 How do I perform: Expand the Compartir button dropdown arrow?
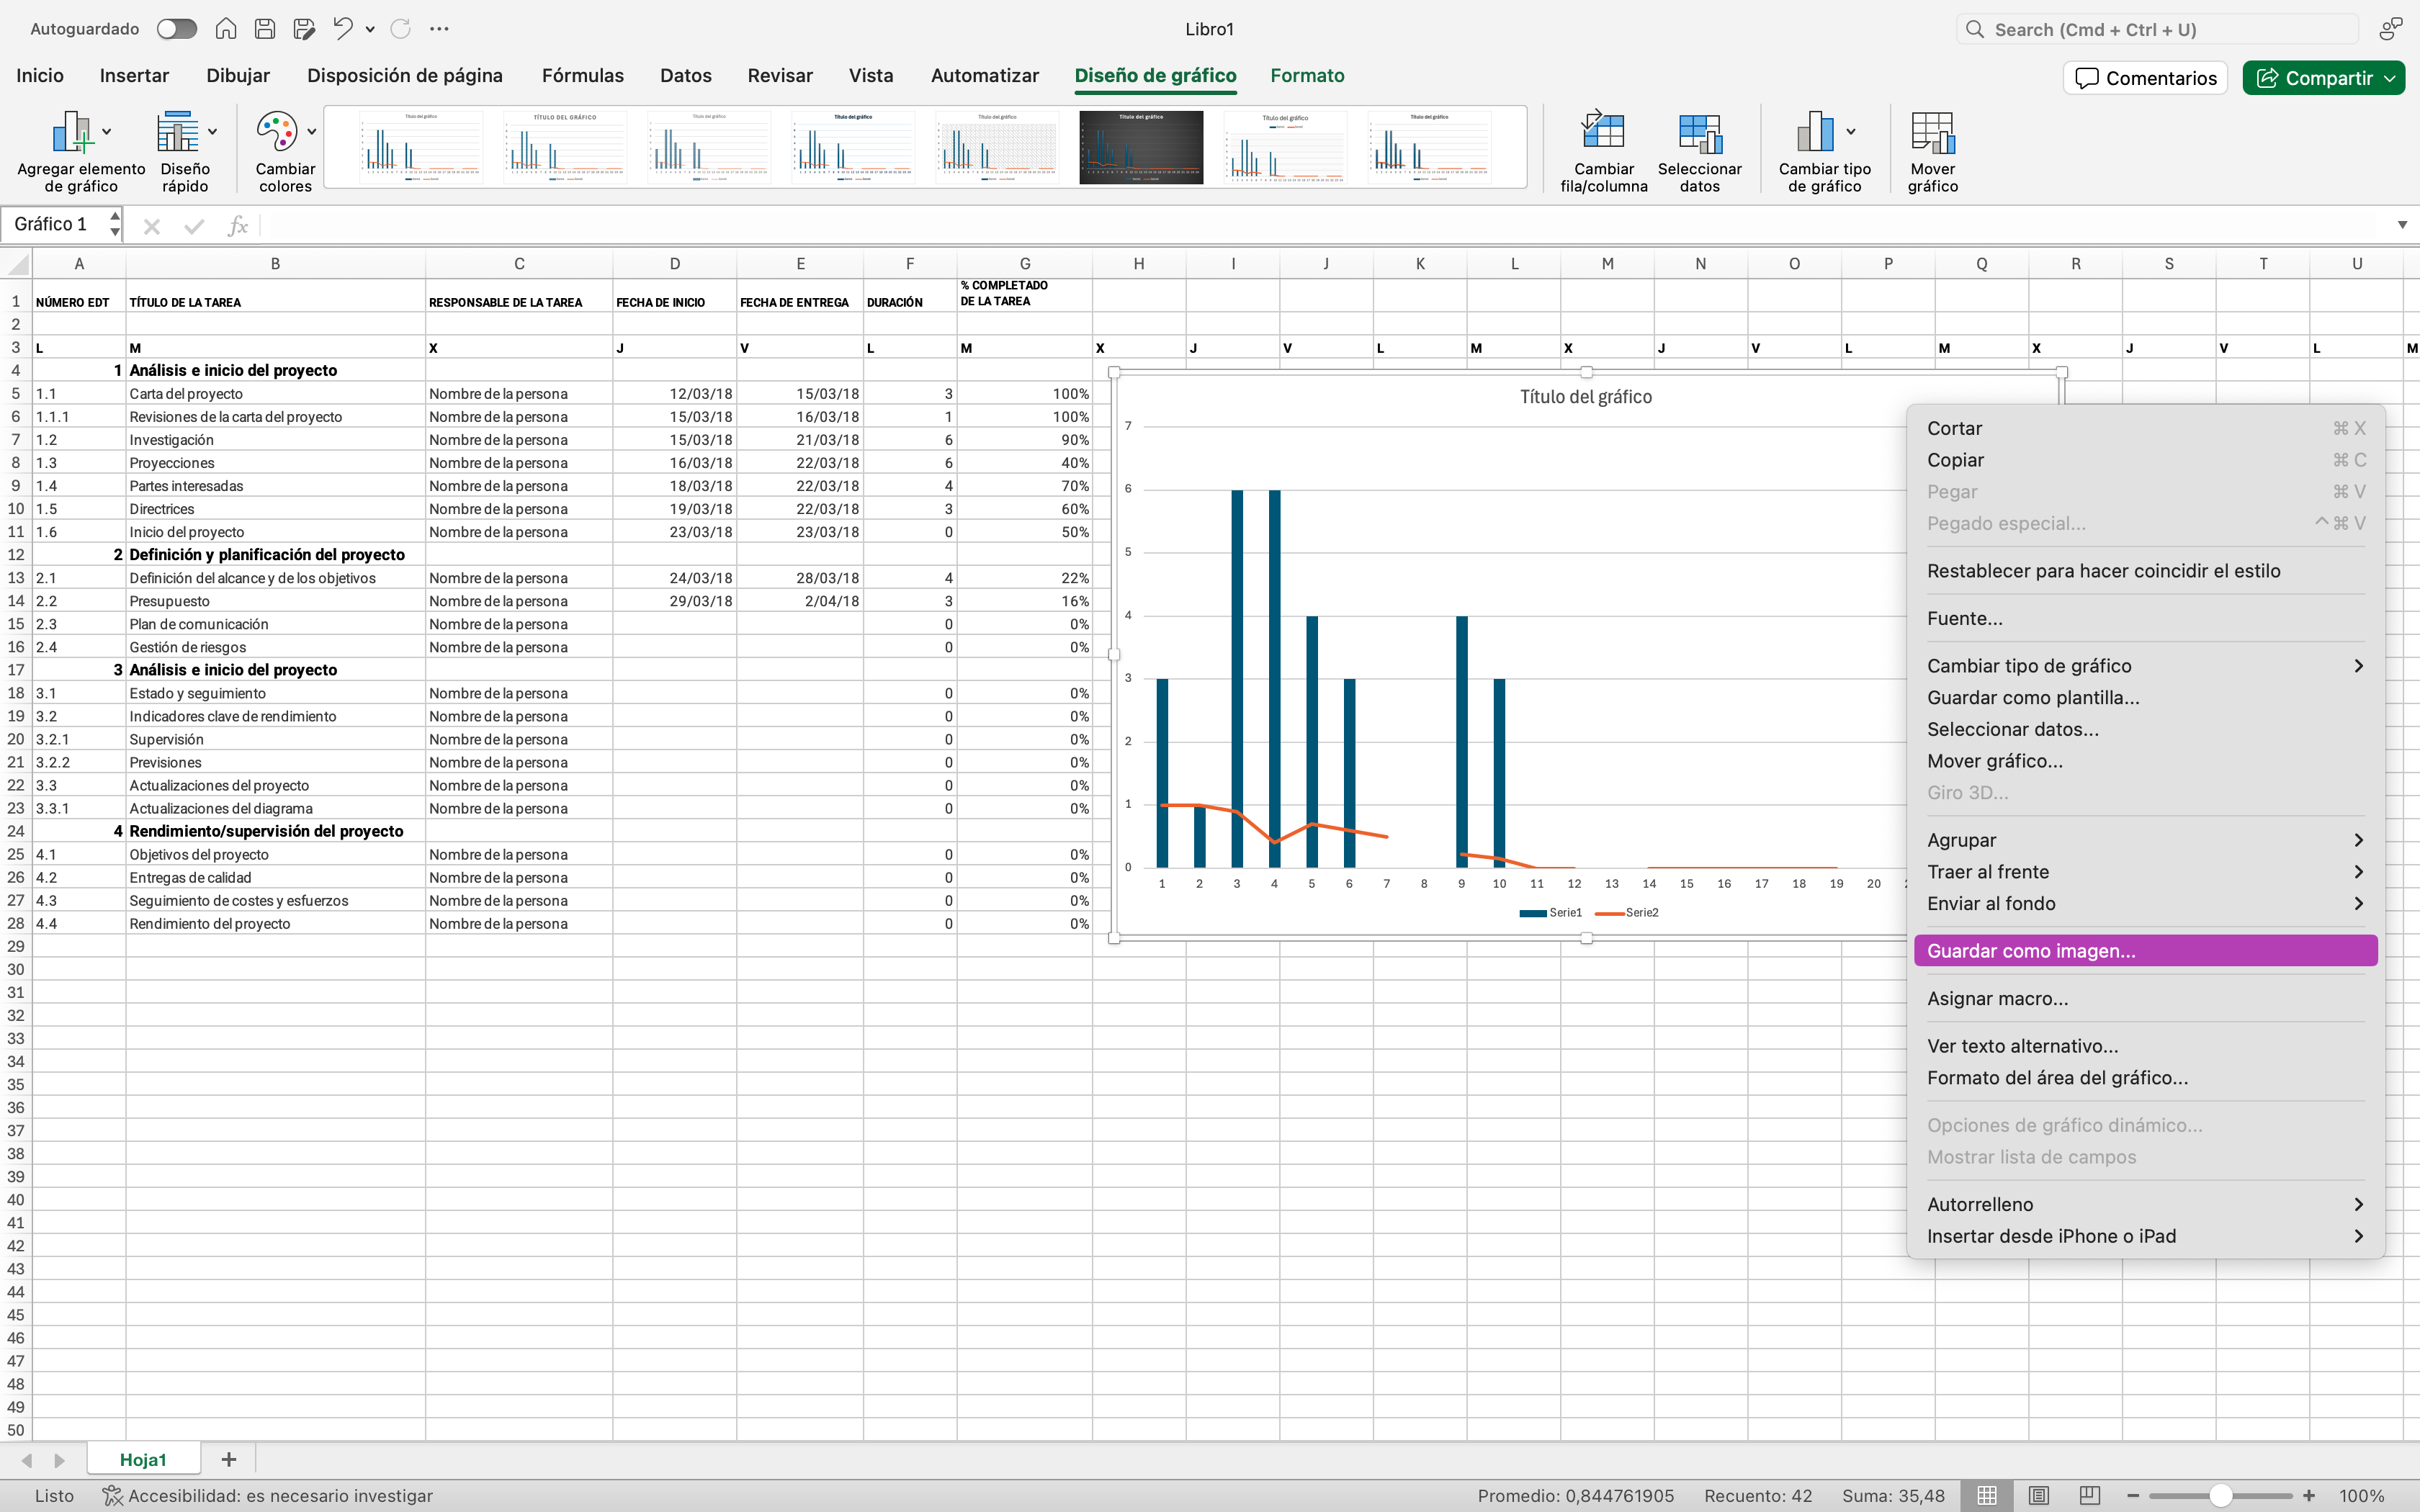2390,78
